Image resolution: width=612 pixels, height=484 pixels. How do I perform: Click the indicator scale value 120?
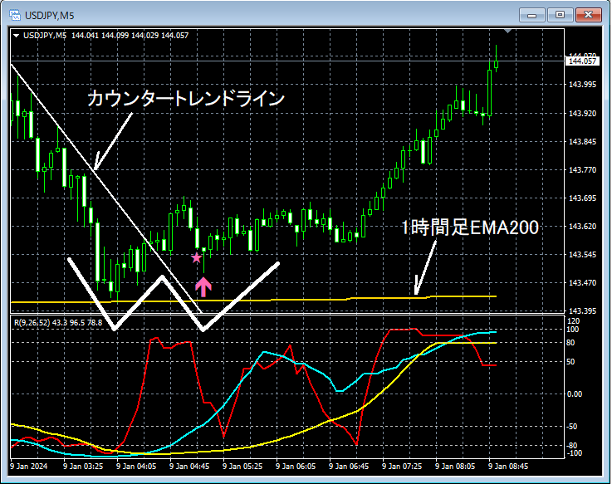pyautogui.click(x=573, y=321)
